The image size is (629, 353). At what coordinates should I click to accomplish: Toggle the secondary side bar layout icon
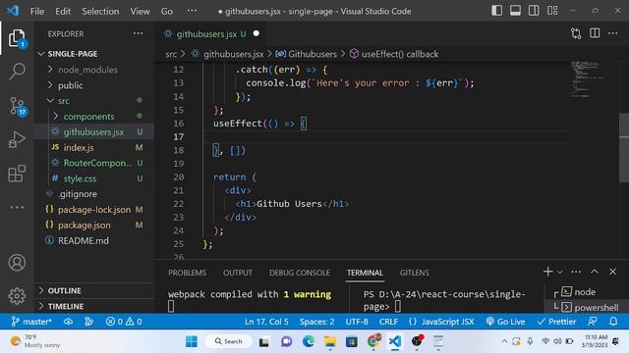pos(534,11)
